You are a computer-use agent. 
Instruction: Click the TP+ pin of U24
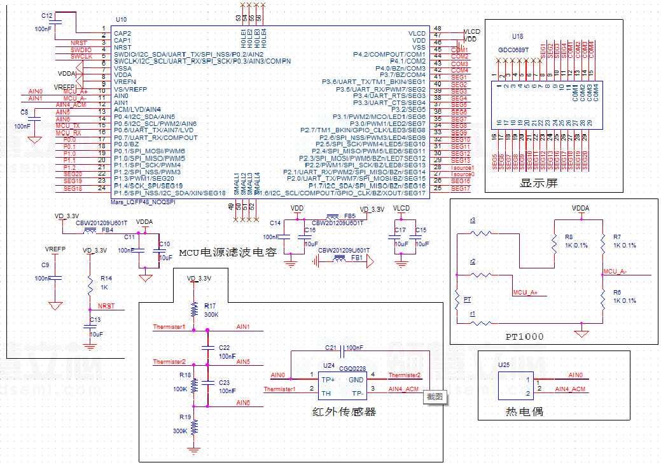[x=328, y=380]
